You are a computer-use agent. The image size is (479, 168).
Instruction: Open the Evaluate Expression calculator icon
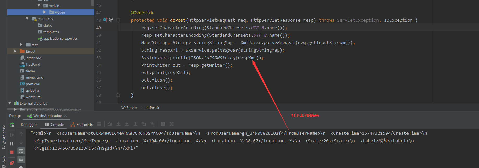(x=163, y=124)
